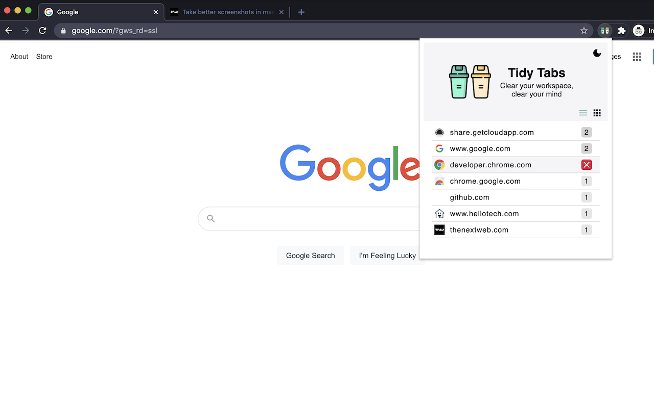Open the About link
Image resolution: width=654 pixels, height=408 pixels.
pos(19,57)
